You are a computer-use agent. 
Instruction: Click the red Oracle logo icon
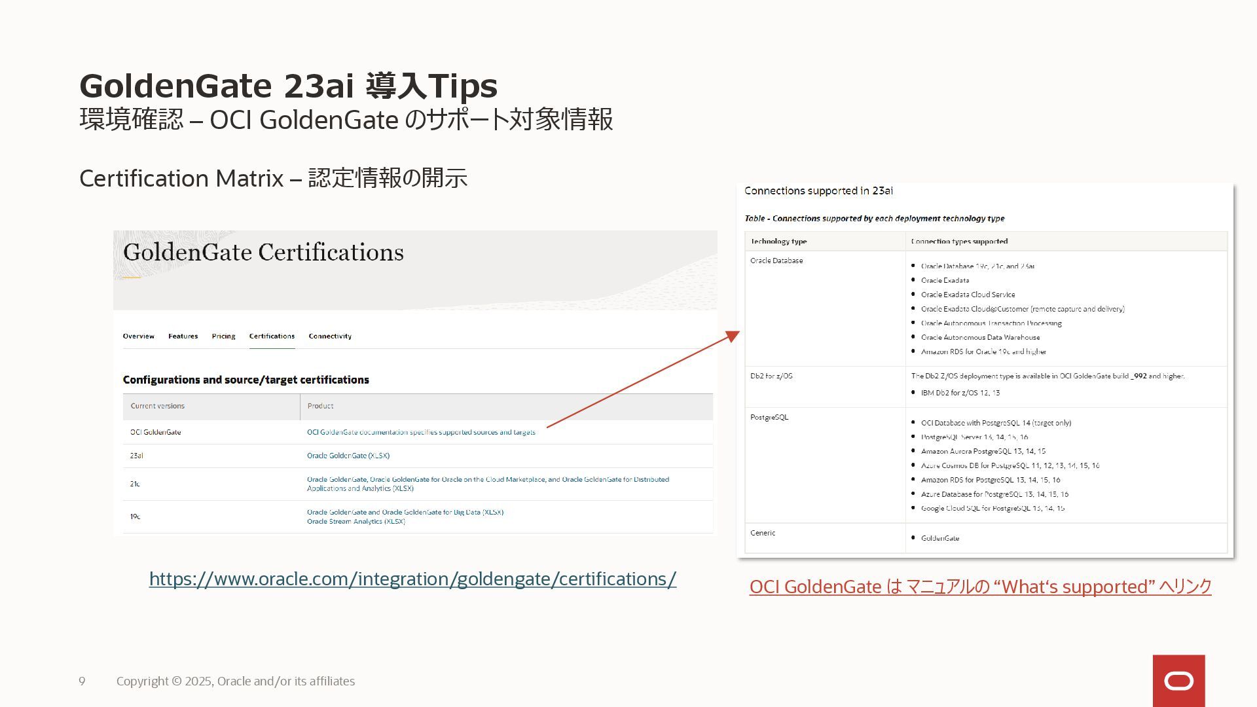pos(1178,681)
